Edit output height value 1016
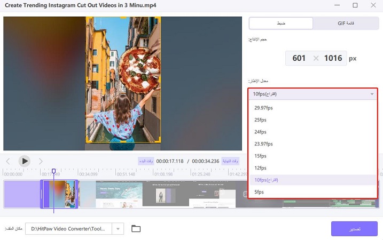383x240 pixels. [333, 58]
